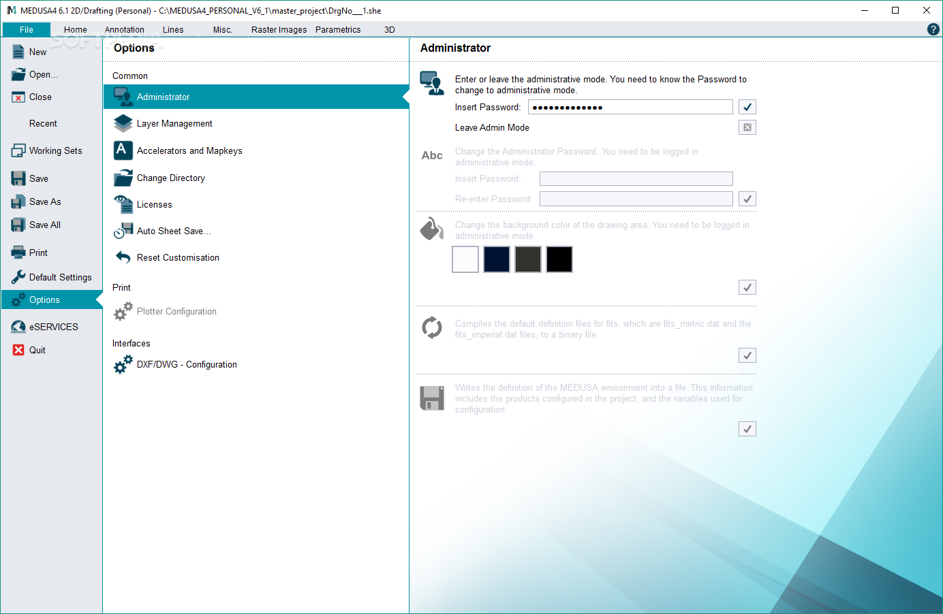Click the Default Settings wrench icon

point(18,277)
